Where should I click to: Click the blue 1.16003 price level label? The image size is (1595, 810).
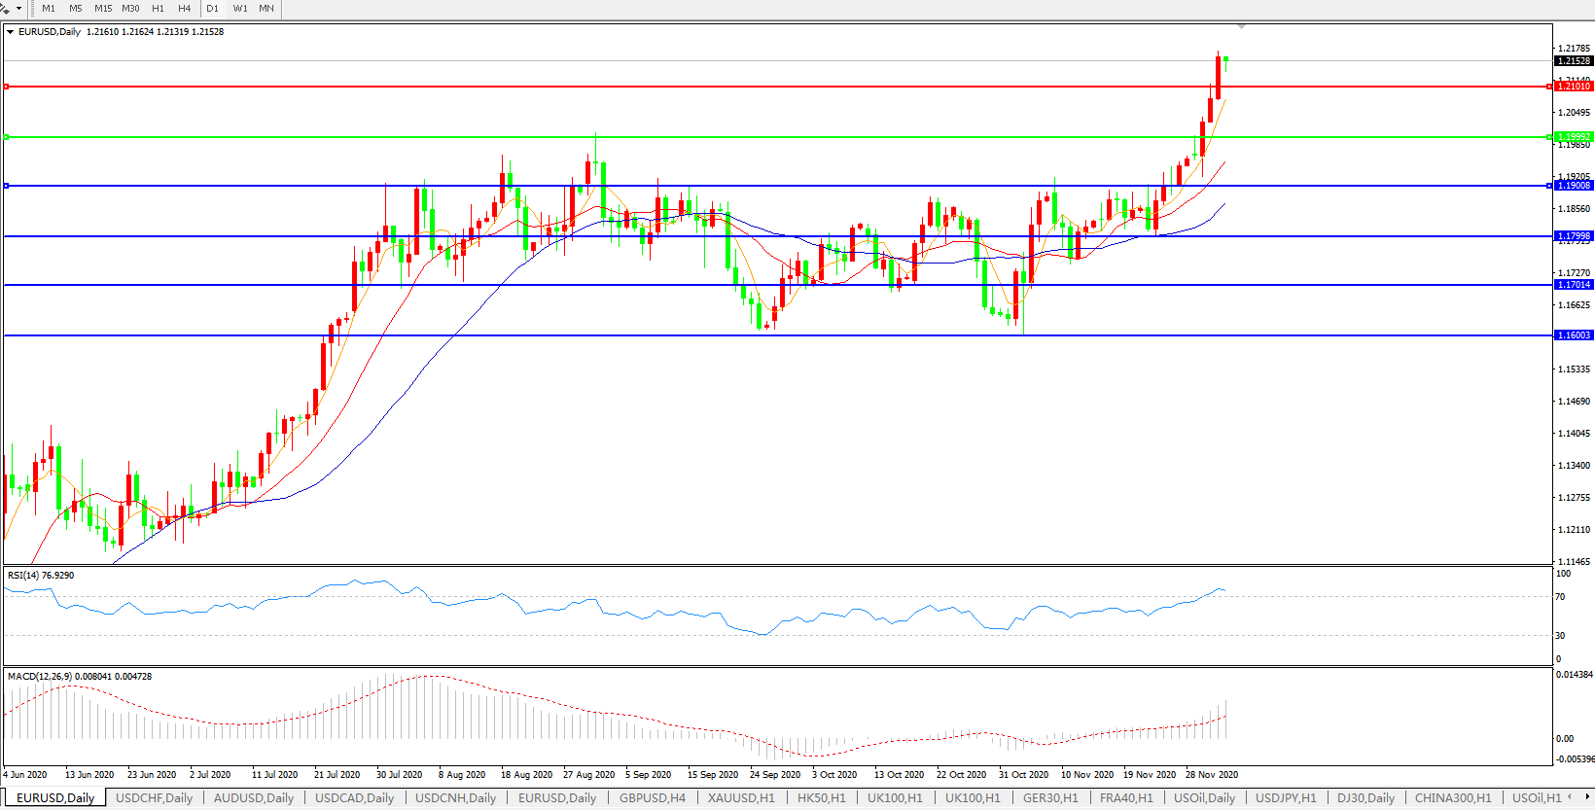[1574, 335]
